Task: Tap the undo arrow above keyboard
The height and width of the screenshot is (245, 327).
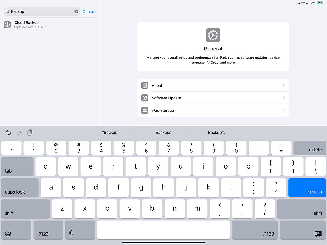Action: [8, 133]
